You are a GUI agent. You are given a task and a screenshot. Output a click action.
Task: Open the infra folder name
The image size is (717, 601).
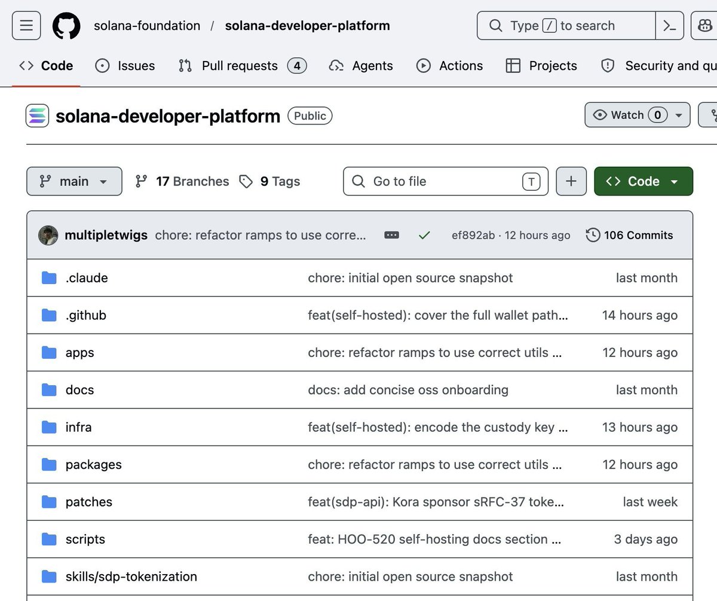(x=79, y=428)
